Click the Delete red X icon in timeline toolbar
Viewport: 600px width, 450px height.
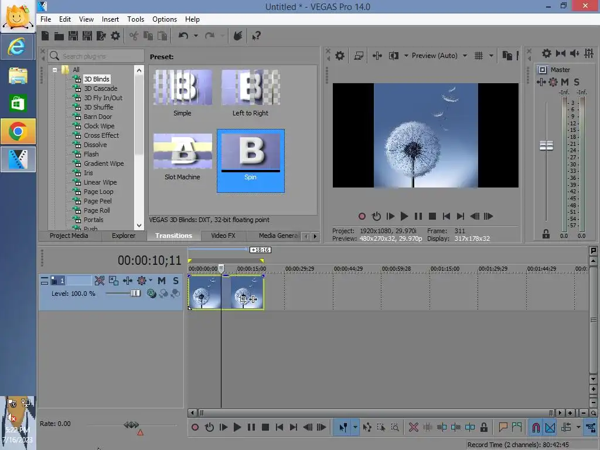[x=413, y=427]
